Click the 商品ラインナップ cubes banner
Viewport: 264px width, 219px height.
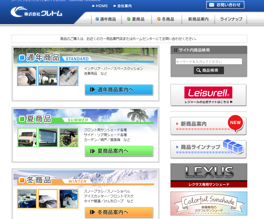[208, 149]
